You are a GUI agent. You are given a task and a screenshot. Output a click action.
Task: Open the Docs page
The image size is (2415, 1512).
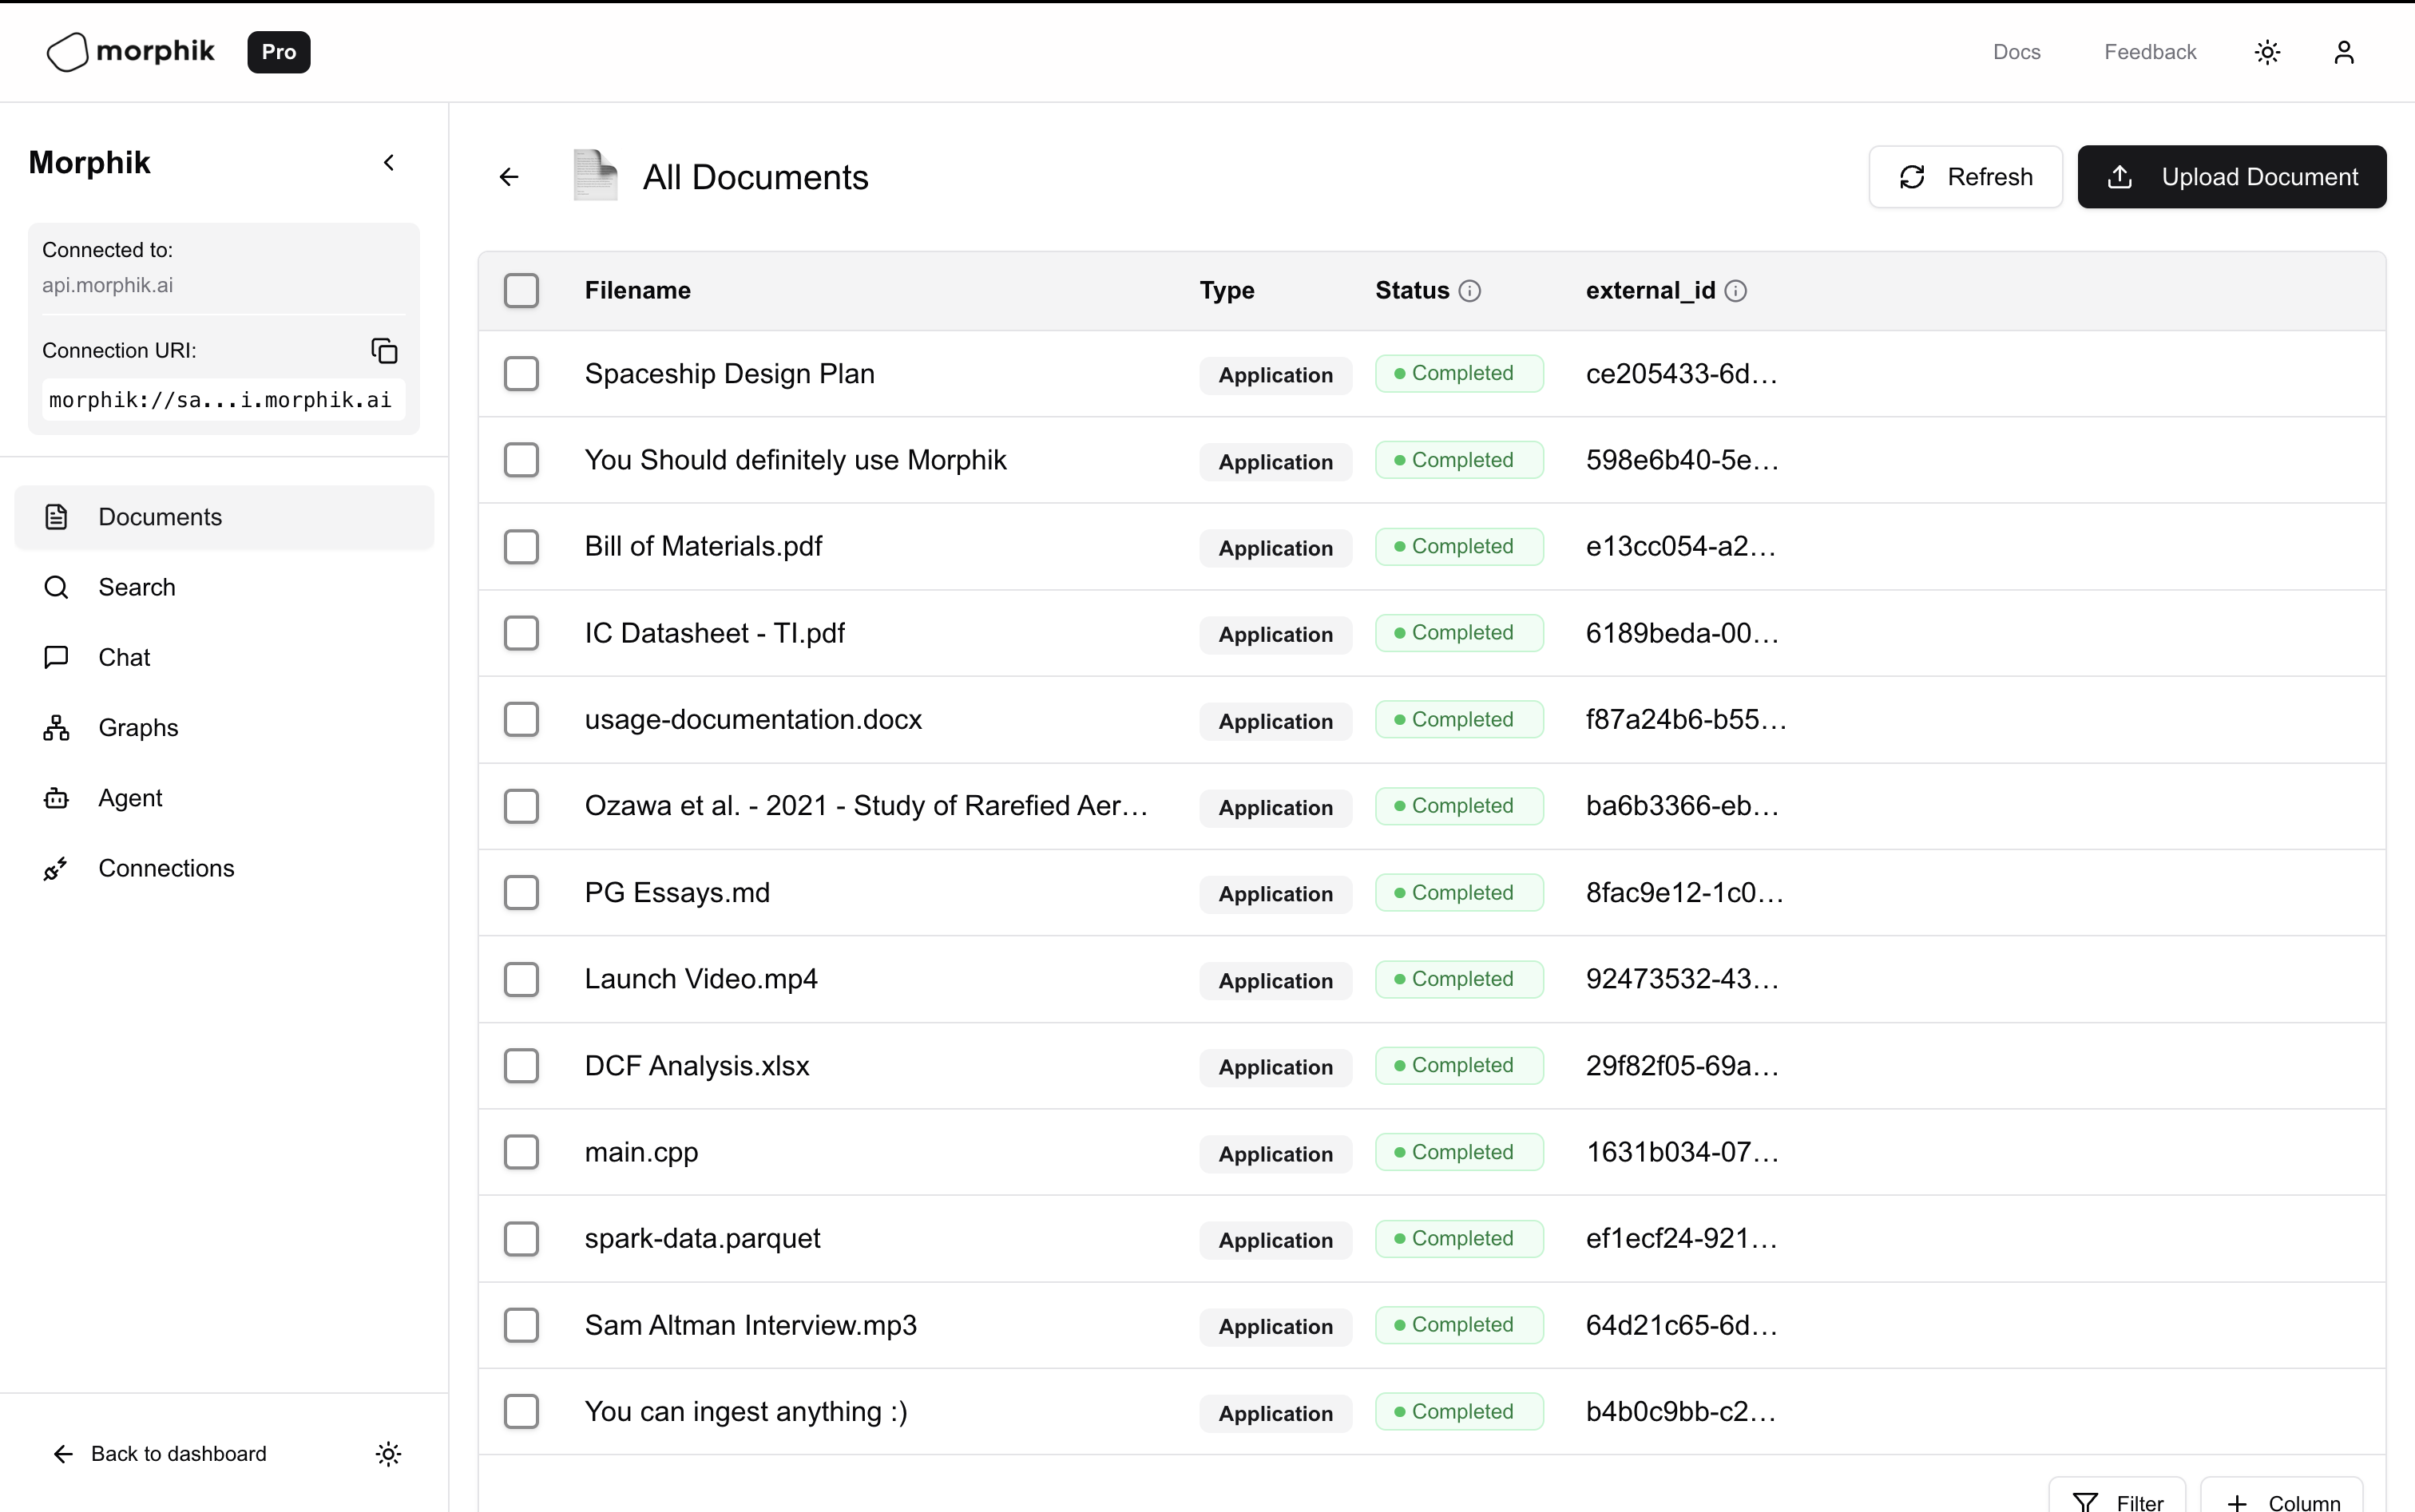pos(2015,51)
